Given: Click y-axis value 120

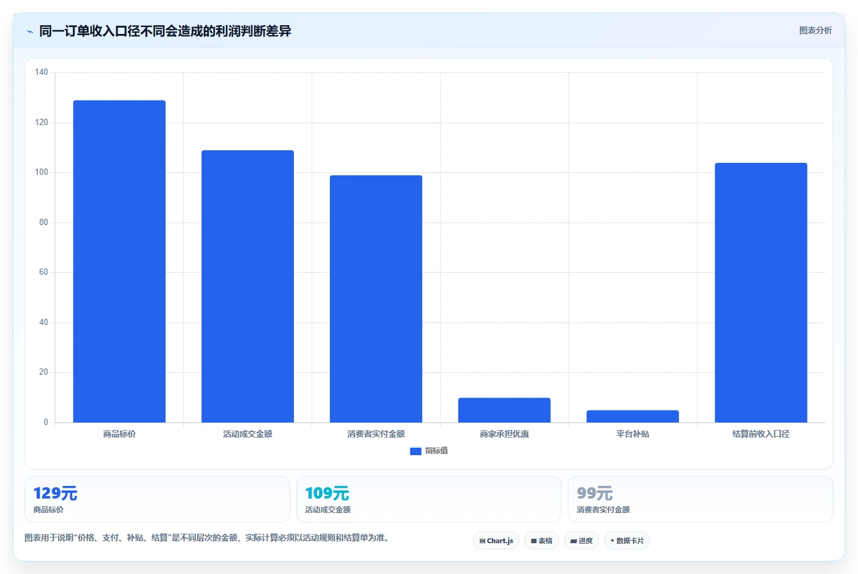Looking at the screenshot, I should [42, 123].
